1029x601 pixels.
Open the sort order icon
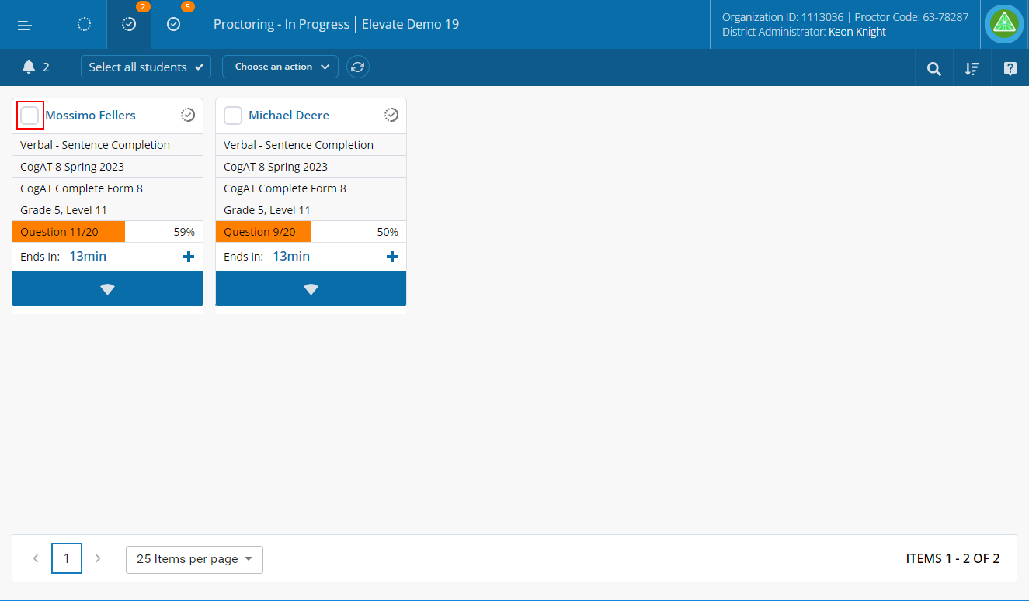(x=972, y=68)
